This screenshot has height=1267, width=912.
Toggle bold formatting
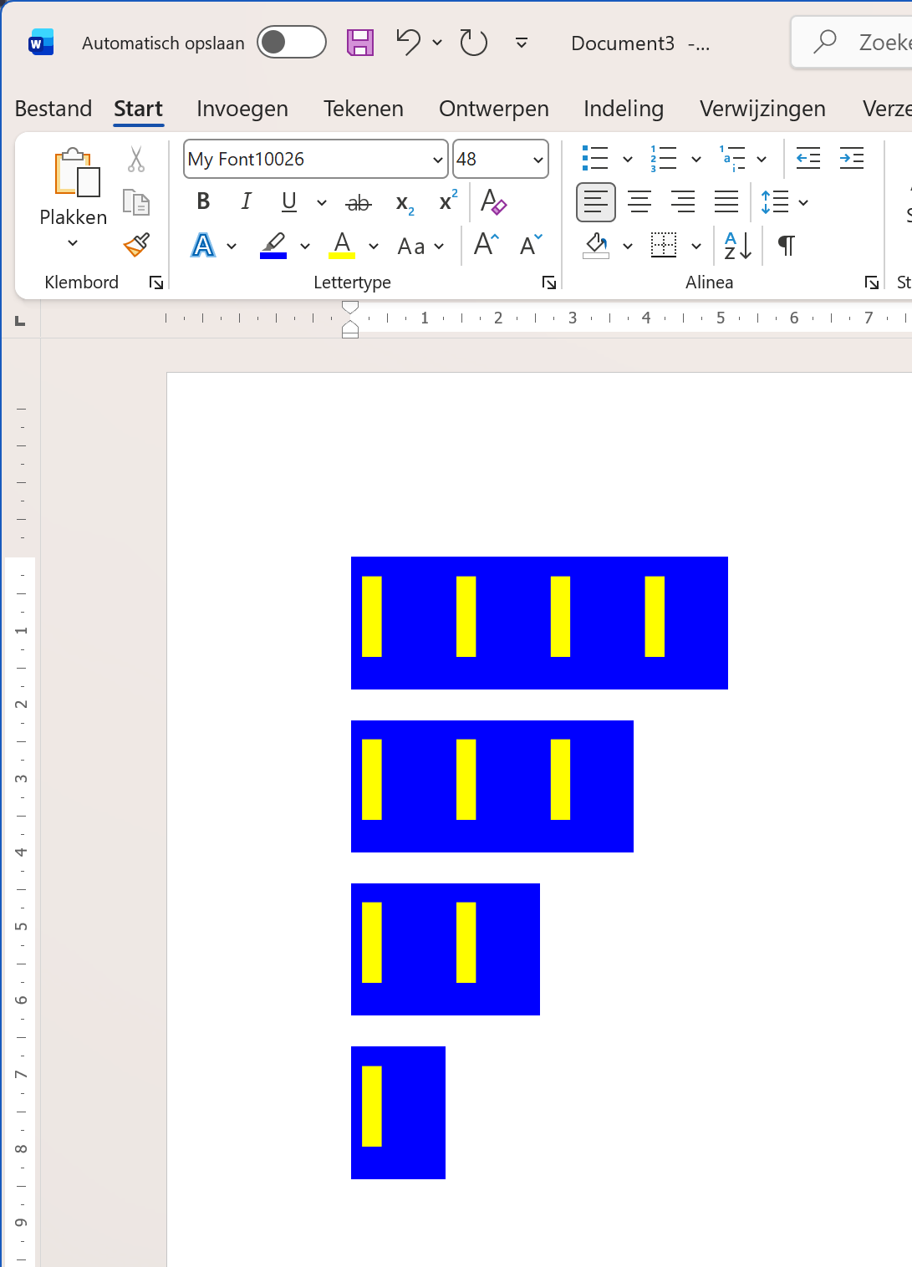pyautogui.click(x=203, y=202)
